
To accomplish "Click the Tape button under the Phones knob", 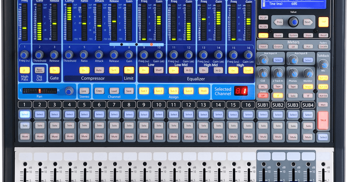I will tap(293, 86).
